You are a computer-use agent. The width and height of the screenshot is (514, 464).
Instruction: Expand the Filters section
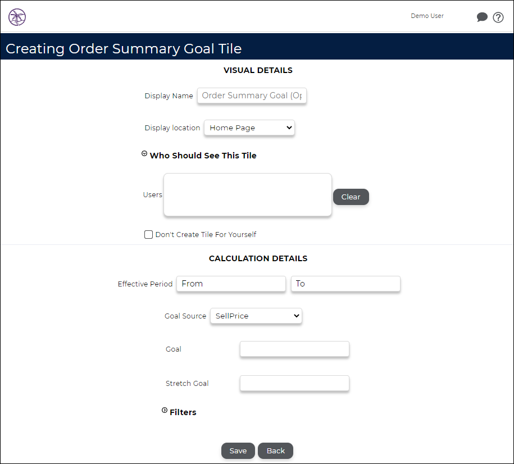coord(163,410)
